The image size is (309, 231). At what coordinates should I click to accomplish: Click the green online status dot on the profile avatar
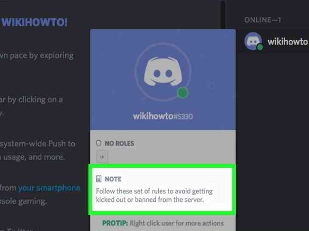coord(183,93)
